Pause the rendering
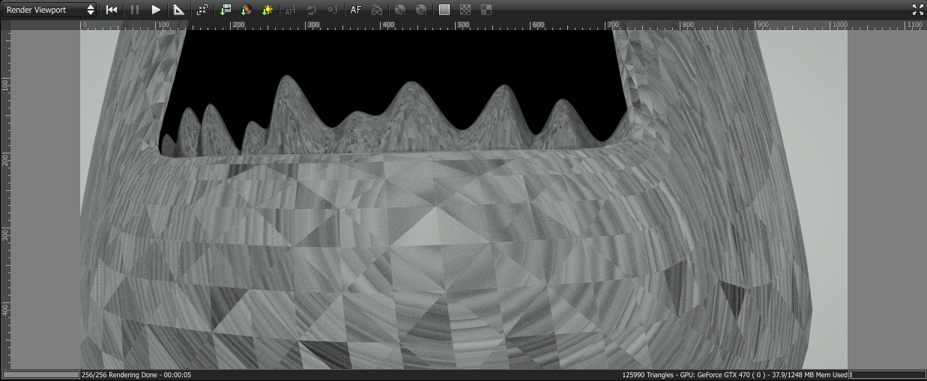The height and width of the screenshot is (381, 927). pyautogui.click(x=134, y=10)
